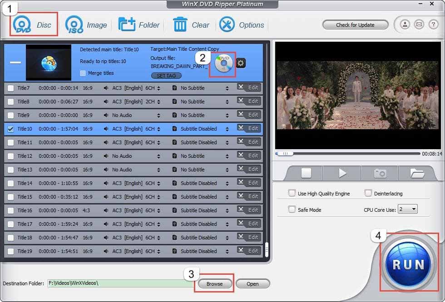Click the video preview area
Screen dimensions: 445x302
click(x=358, y=95)
